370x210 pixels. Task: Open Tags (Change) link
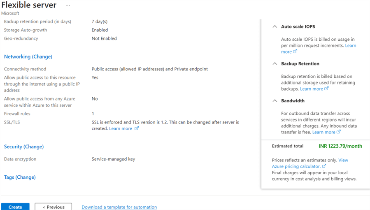20,177
